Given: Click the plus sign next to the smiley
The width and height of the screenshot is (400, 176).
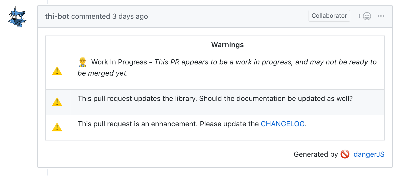Looking at the screenshot, I should [x=359, y=16].
